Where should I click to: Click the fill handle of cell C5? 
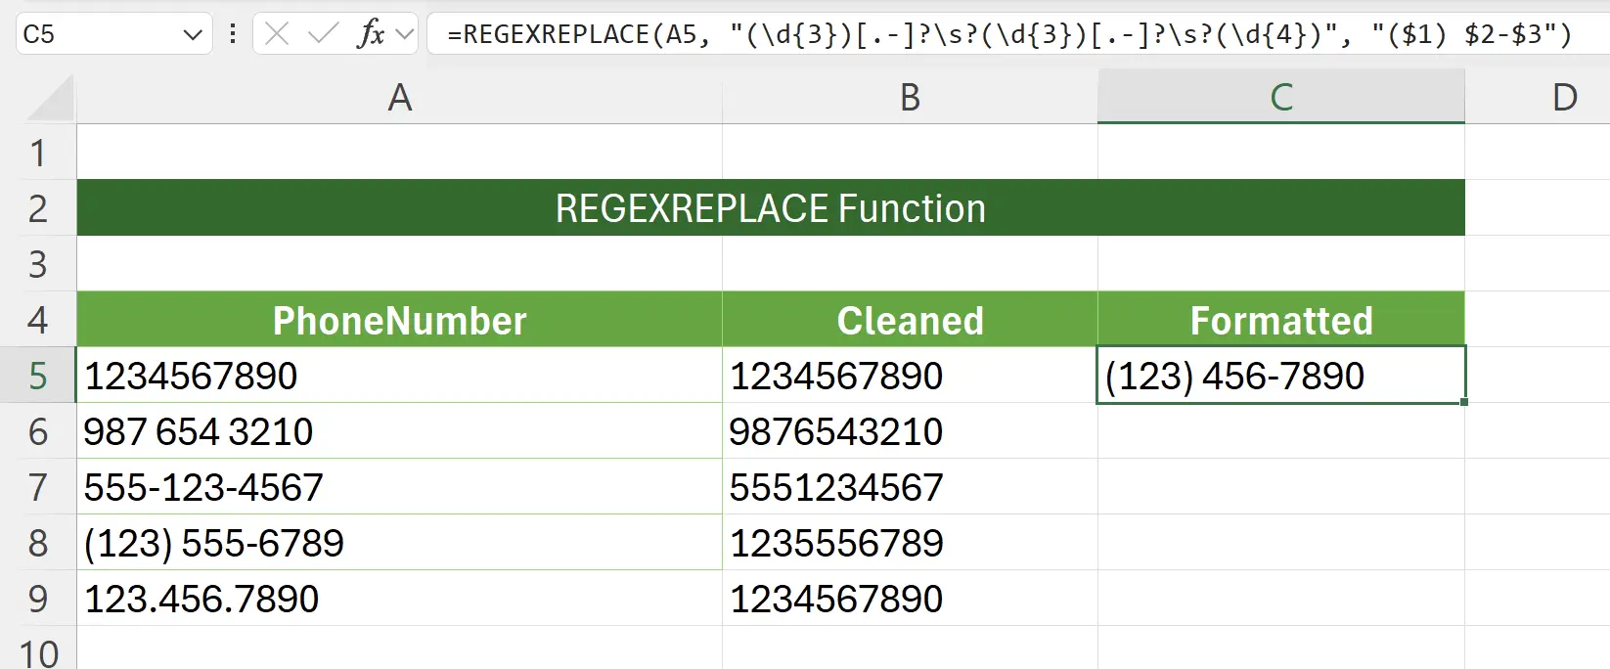click(1464, 402)
